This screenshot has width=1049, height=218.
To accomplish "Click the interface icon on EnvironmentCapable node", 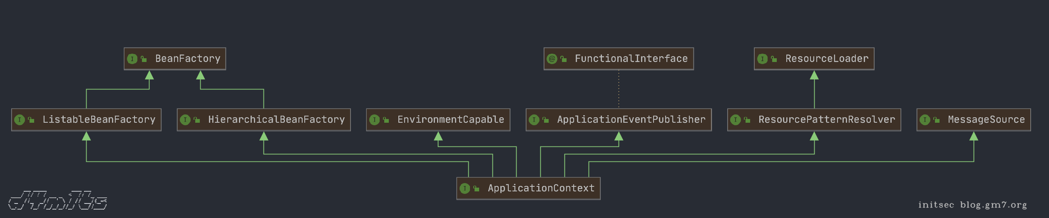I will click(374, 120).
